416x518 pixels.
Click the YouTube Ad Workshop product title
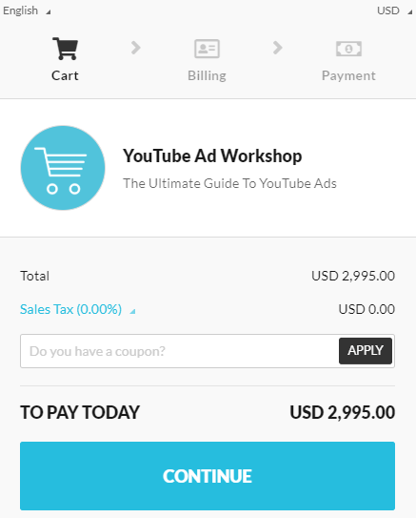click(212, 155)
